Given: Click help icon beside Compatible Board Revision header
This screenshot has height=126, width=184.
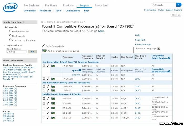Looking at the screenshot, I should pos(169,58).
